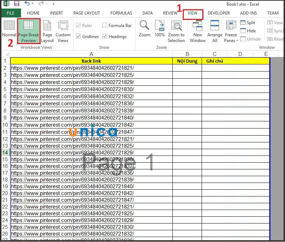Save the workbook with the disk icon
The image size is (285, 242).
tap(17, 4)
